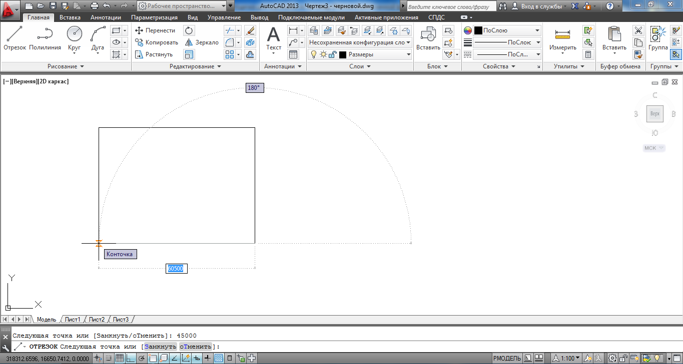The width and height of the screenshot is (683, 364).
Task: Select the Круг (Circle) tool
Action: pos(74,39)
